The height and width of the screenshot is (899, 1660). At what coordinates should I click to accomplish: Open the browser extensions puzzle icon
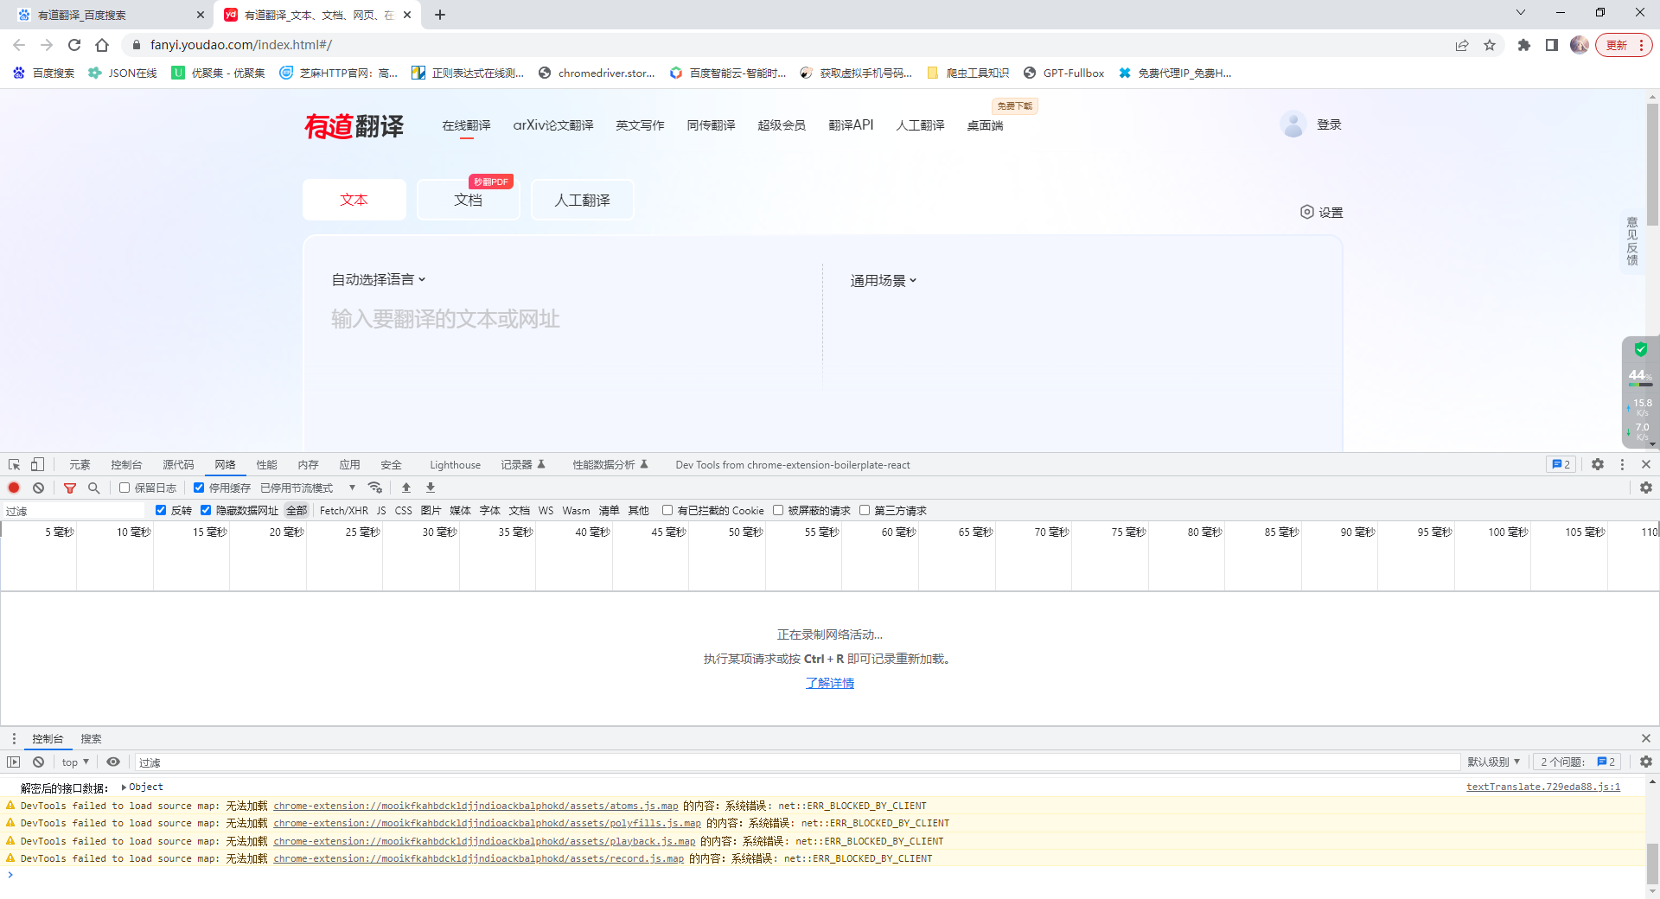(1524, 45)
